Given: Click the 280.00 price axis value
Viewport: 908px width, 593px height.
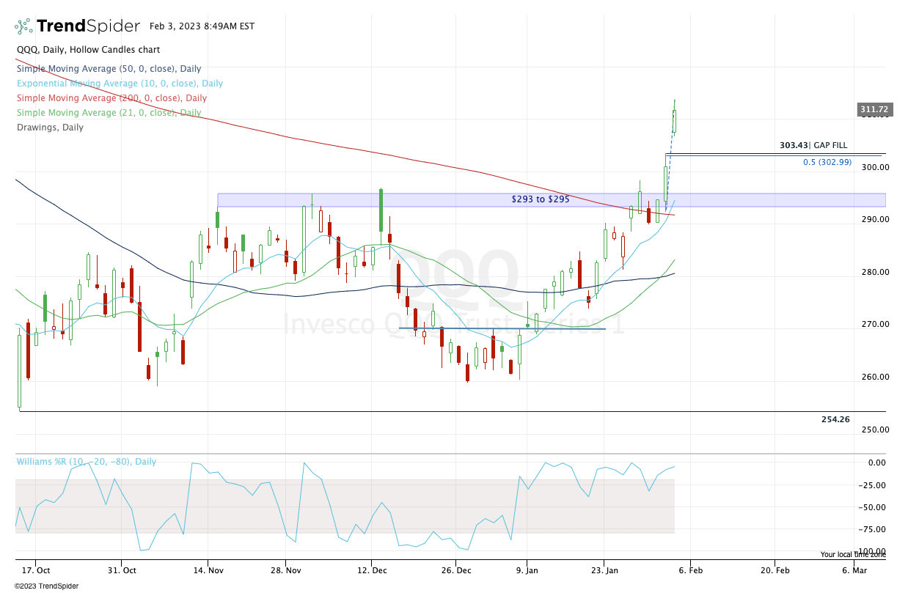Looking at the screenshot, I should [x=874, y=272].
